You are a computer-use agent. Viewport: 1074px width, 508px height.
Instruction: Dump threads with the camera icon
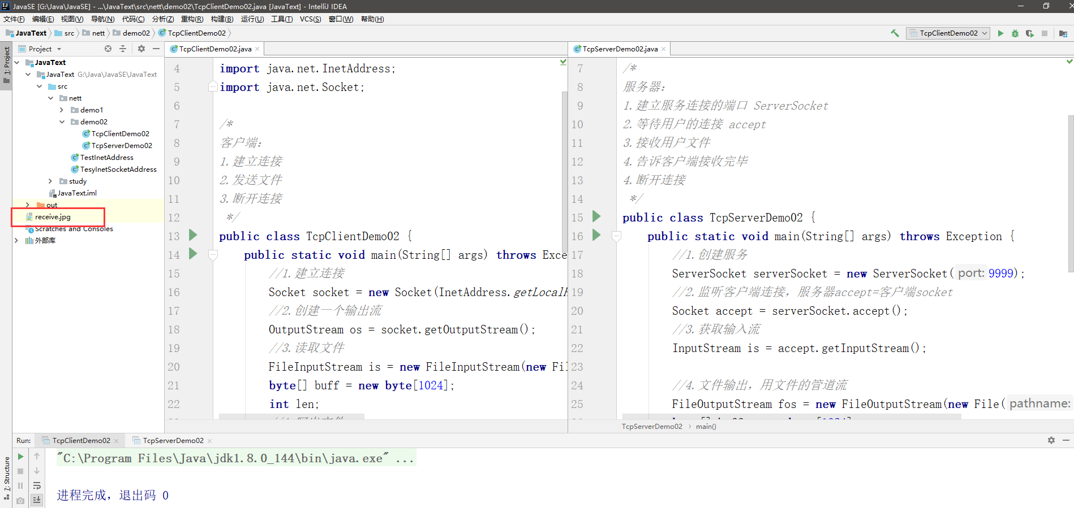21,501
